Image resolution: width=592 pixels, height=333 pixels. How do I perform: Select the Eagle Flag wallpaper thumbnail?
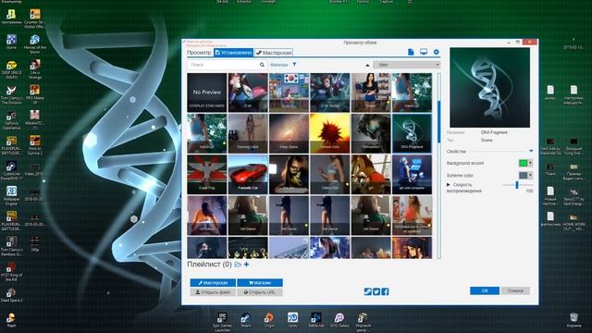[207, 174]
